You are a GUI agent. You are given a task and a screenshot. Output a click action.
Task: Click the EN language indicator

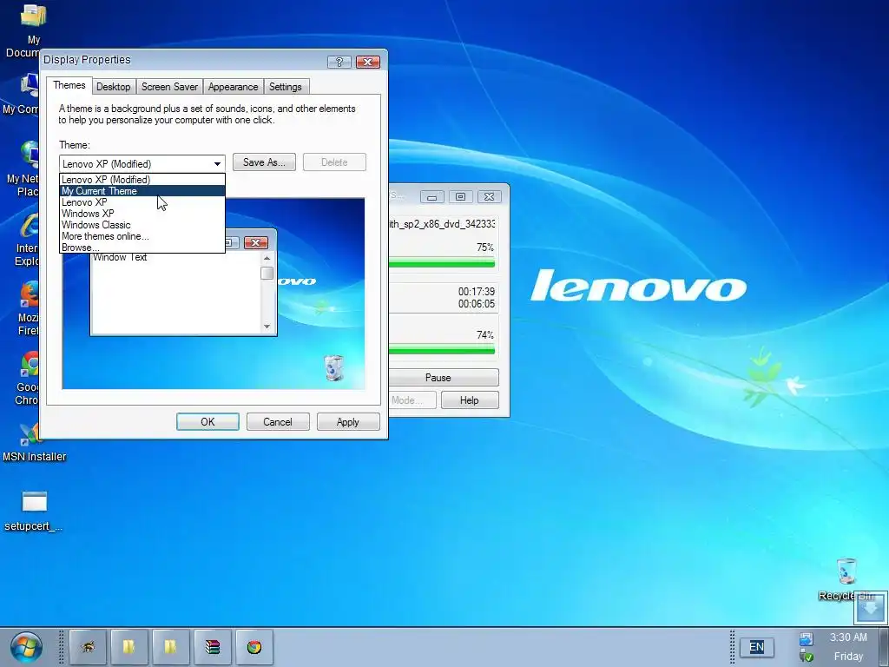[x=756, y=647]
